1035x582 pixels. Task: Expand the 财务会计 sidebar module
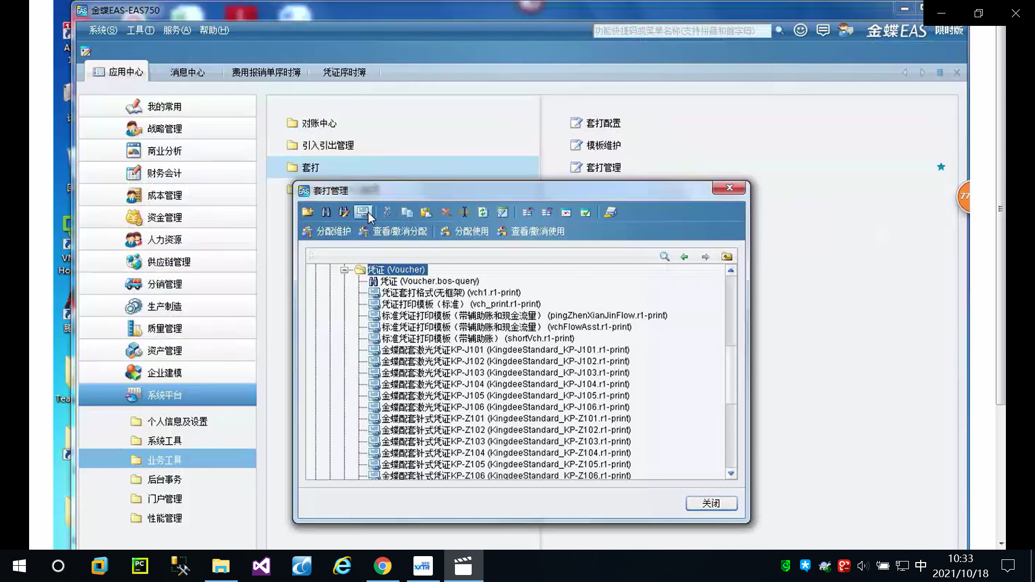coord(164,173)
